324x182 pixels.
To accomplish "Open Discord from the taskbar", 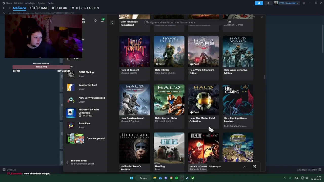I will (166, 178).
